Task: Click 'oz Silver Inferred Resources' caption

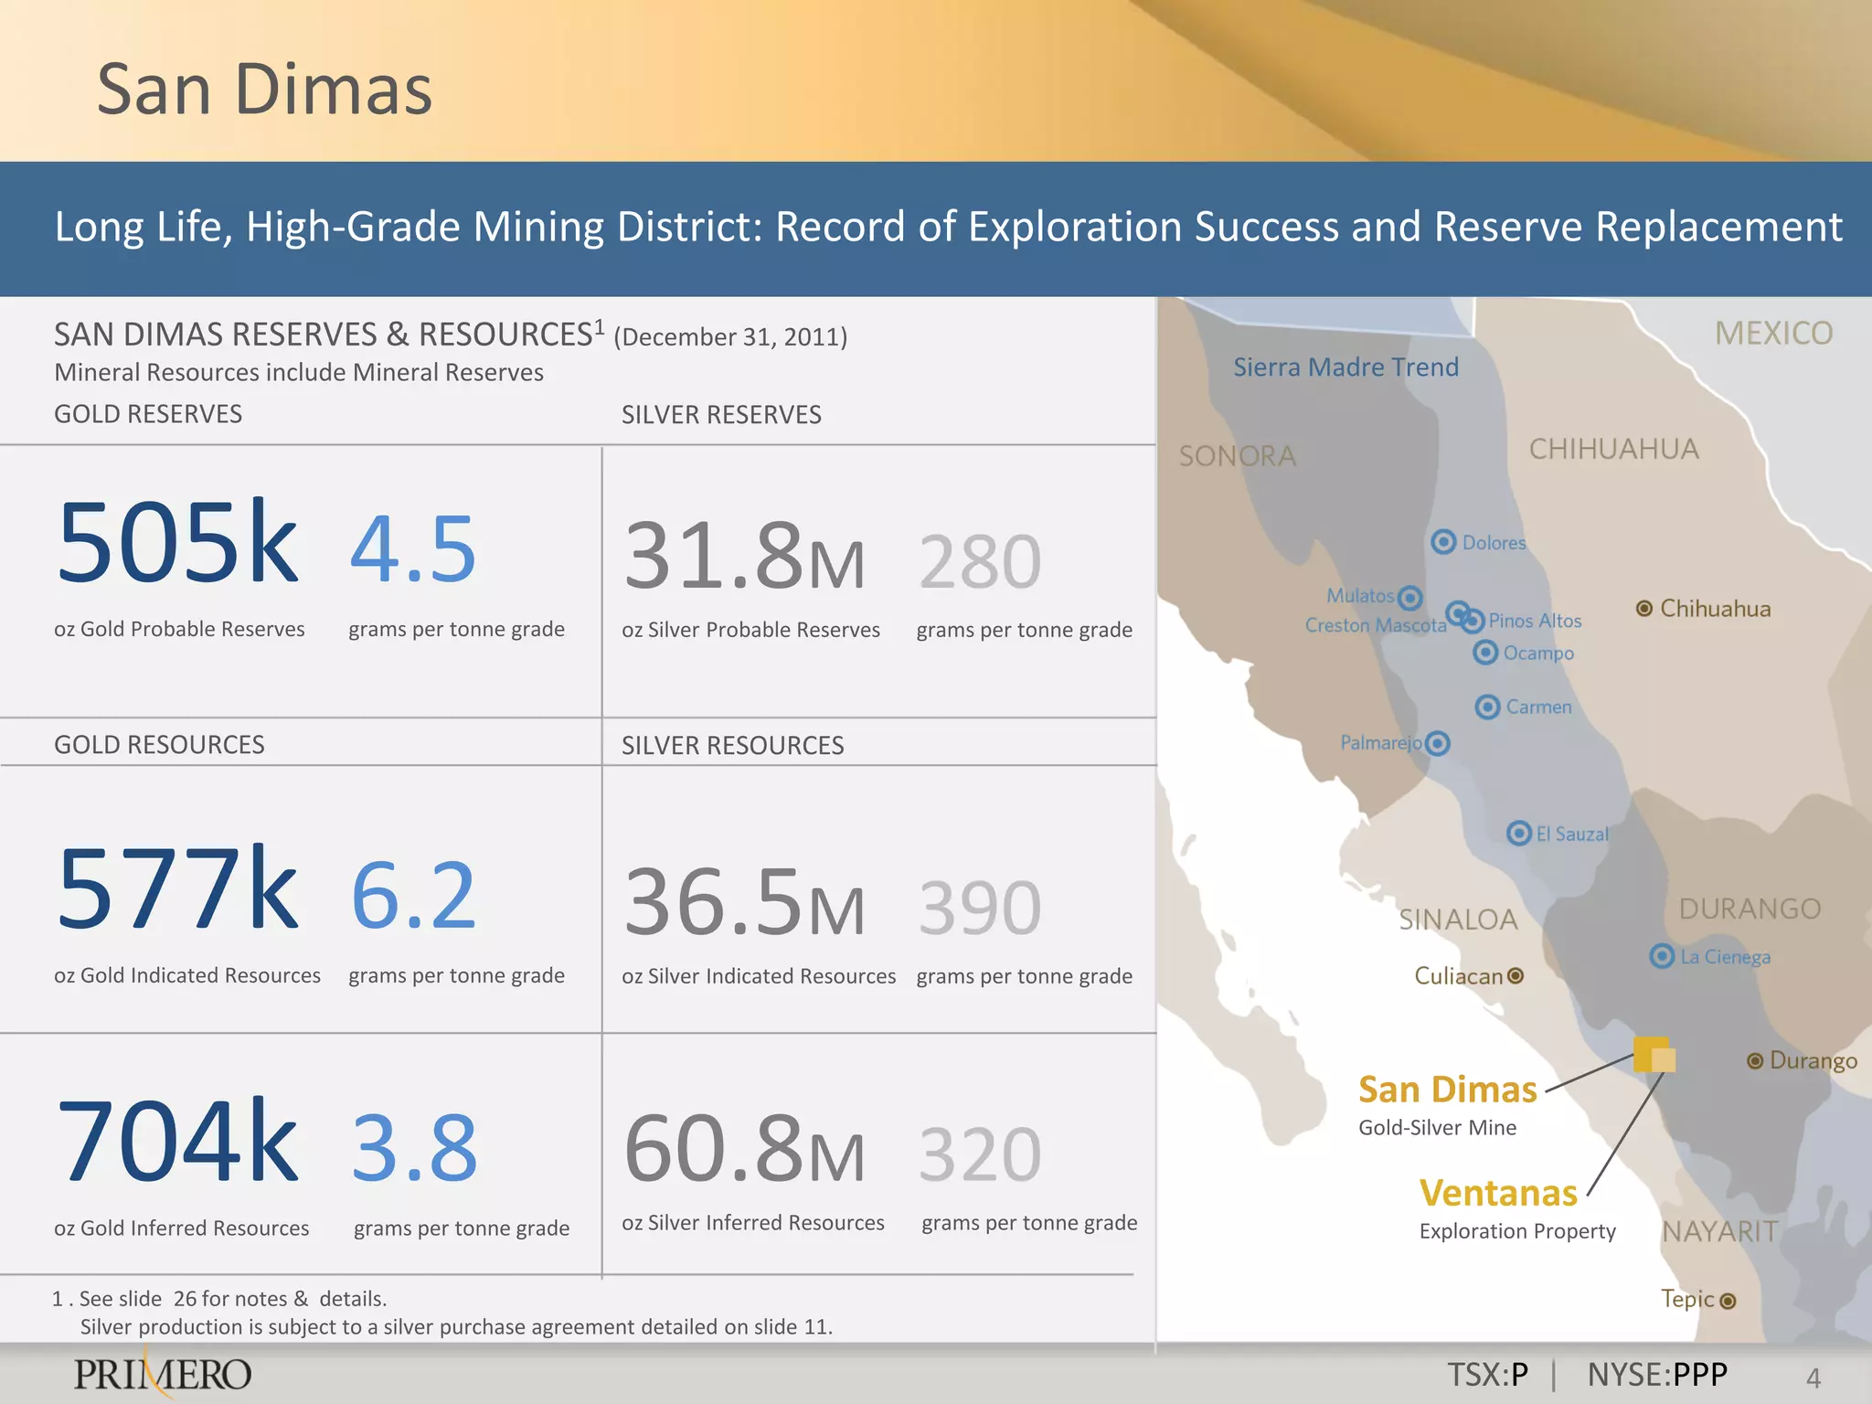Action: pyautogui.click(x=753, y=1223)
